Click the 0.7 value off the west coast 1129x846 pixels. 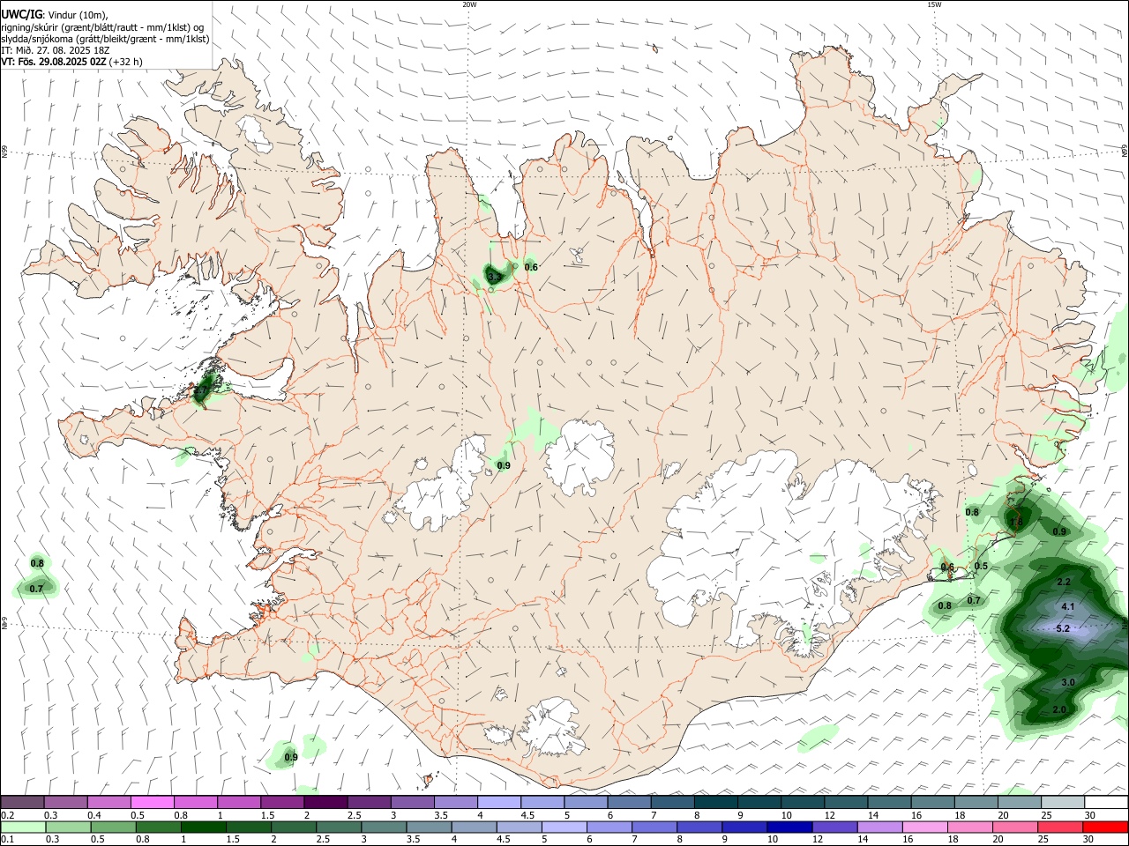pyautogui.click(x=36, y=588)
